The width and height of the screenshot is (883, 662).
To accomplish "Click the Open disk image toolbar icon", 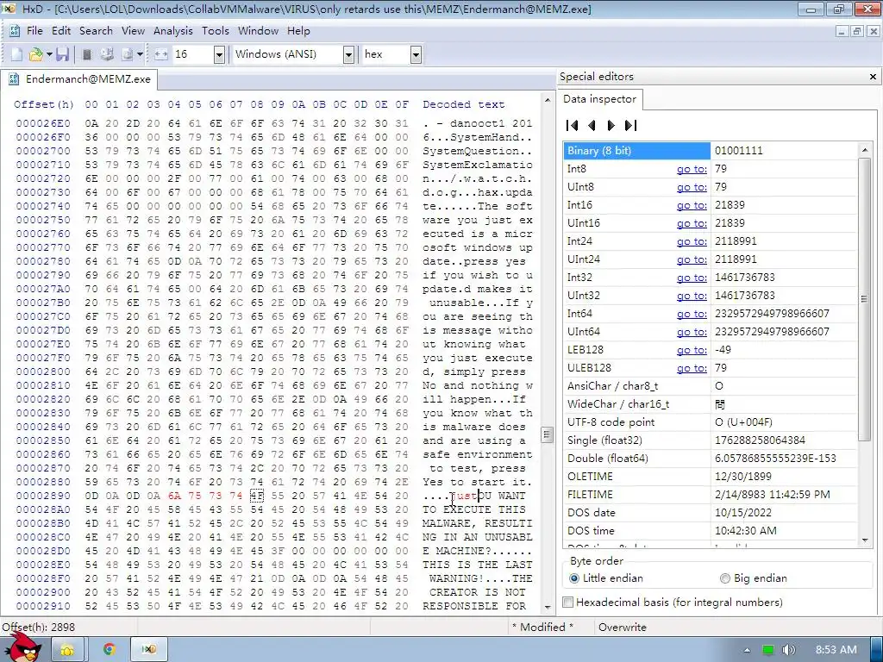I will 128,54.
